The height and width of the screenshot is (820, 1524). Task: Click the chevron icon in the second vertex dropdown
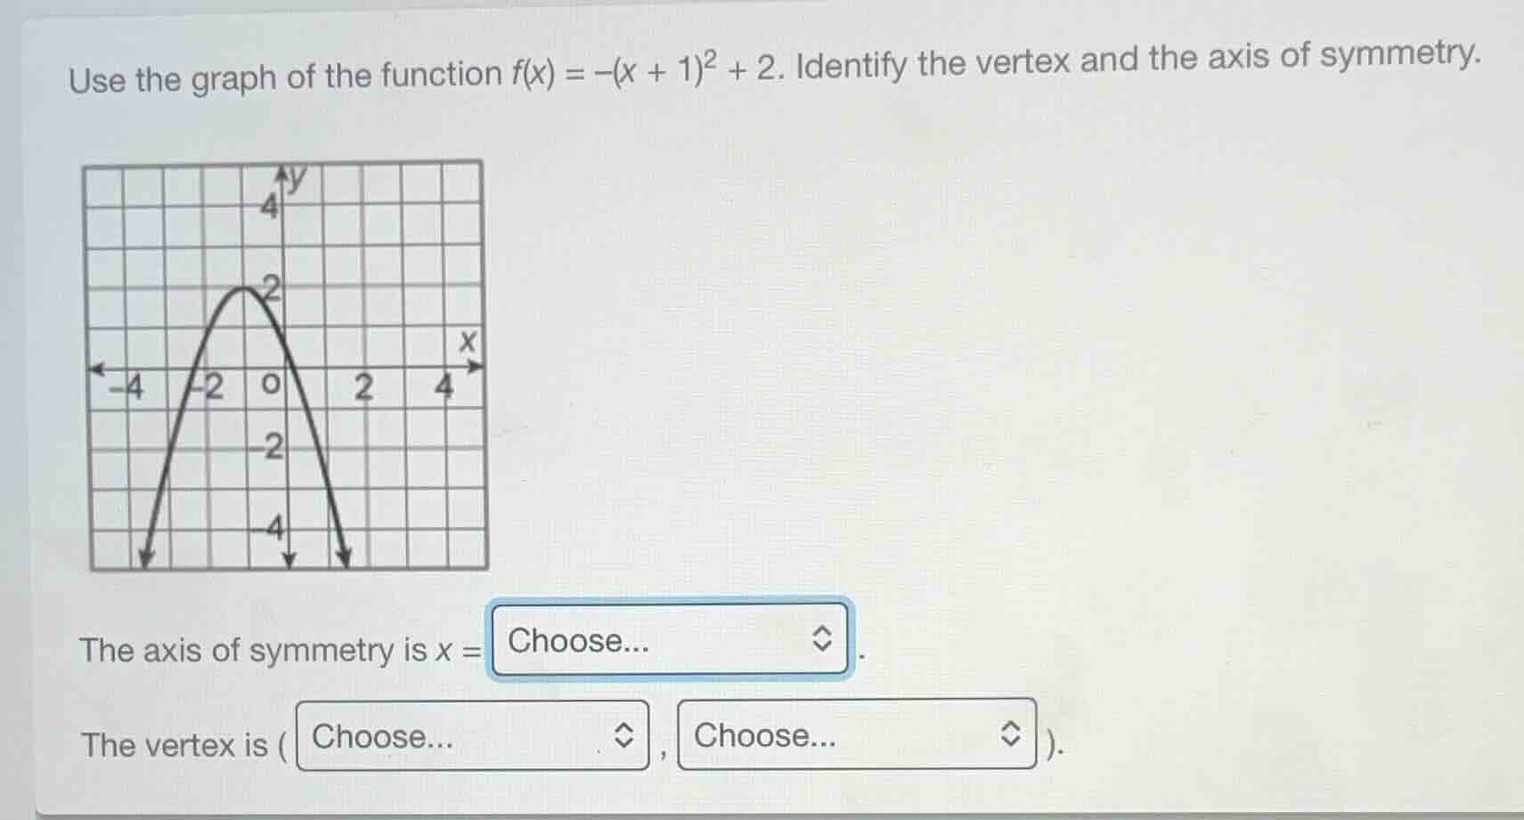point(1011,733)
